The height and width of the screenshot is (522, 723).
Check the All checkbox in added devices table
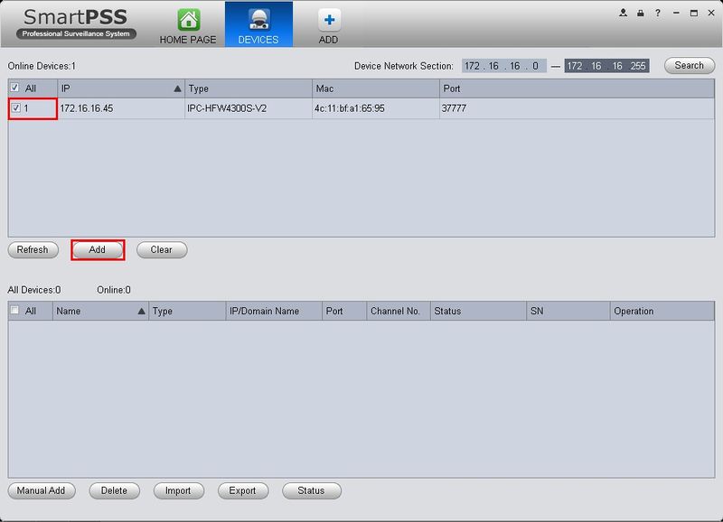(14, 310)
